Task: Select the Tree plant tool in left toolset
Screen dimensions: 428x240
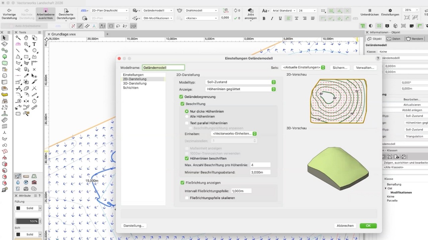Action: point(4,57)
